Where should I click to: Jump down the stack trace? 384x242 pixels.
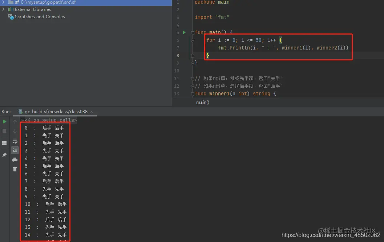coord(15,131)
